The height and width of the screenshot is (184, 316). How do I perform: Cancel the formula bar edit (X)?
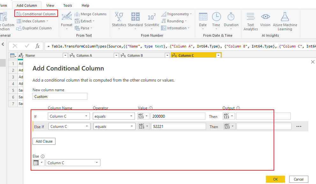(15, 46)
